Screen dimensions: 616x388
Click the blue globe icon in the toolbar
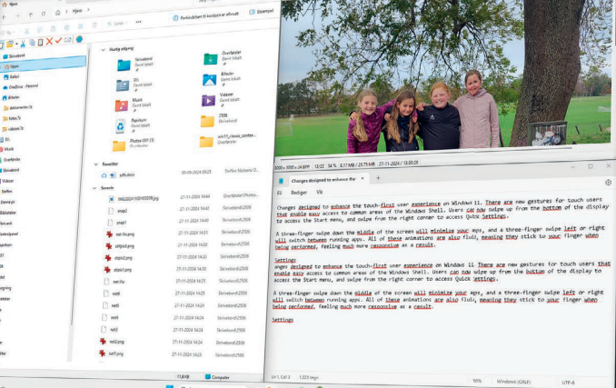[x=79, y=39]
